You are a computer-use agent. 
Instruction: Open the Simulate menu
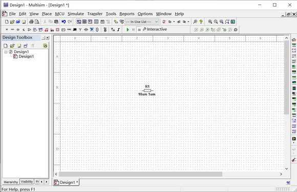76,14
